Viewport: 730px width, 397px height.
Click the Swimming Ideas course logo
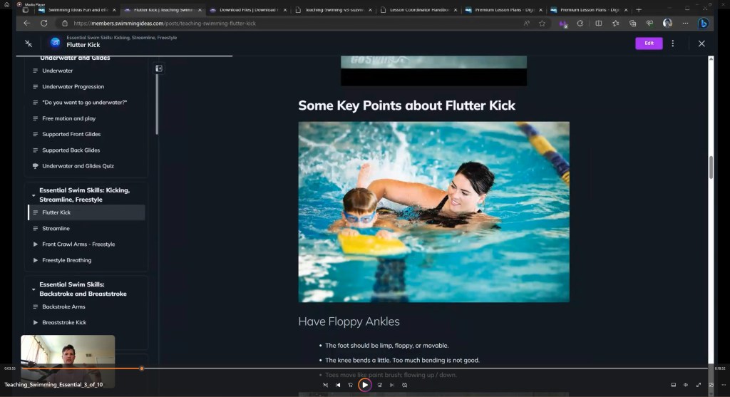55,43
